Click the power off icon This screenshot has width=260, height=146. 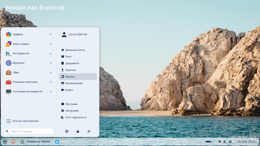pyautogui.click(x=89, y=131)
